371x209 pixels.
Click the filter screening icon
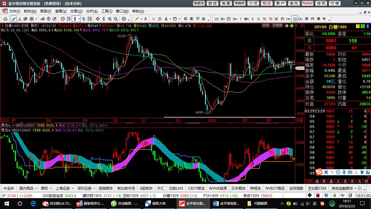(84, 19)
